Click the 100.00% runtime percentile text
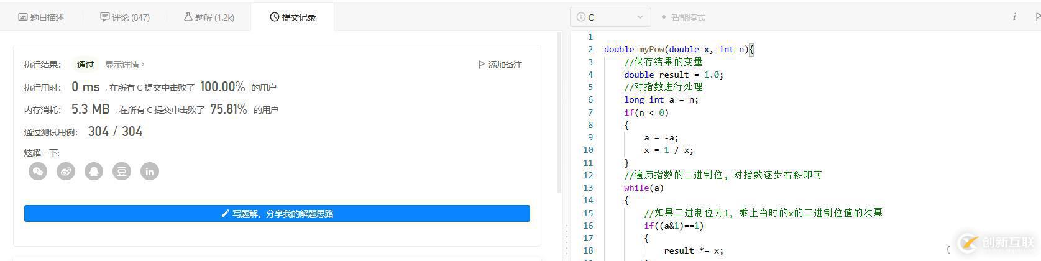 point(222,87)
